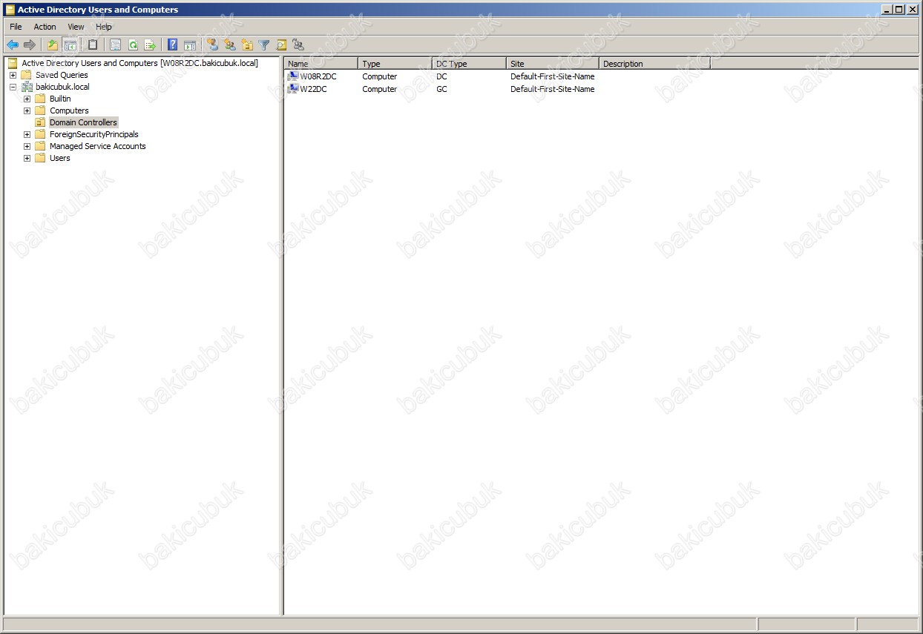Click the GC value in the DC Type column
The width and height of the screenshot is (923, 634).
pyautogui.click(x=441, y=89)
